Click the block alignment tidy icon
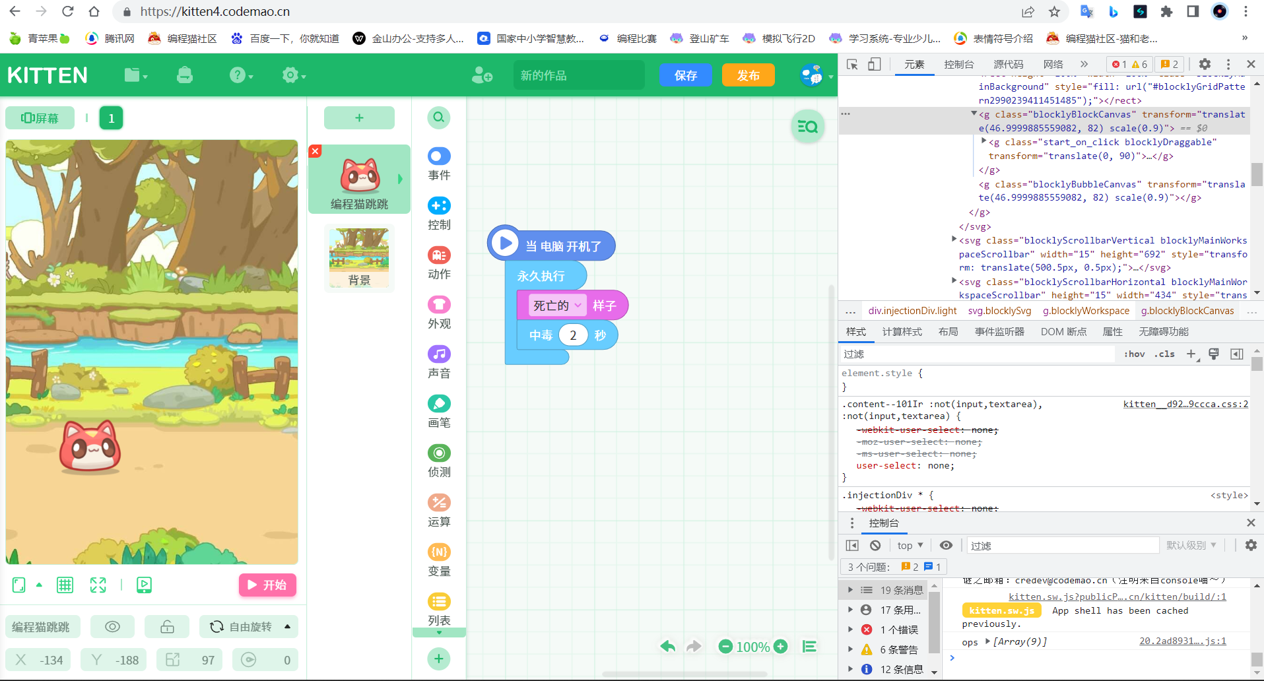 pyautogui.click(x=809, y=647)
